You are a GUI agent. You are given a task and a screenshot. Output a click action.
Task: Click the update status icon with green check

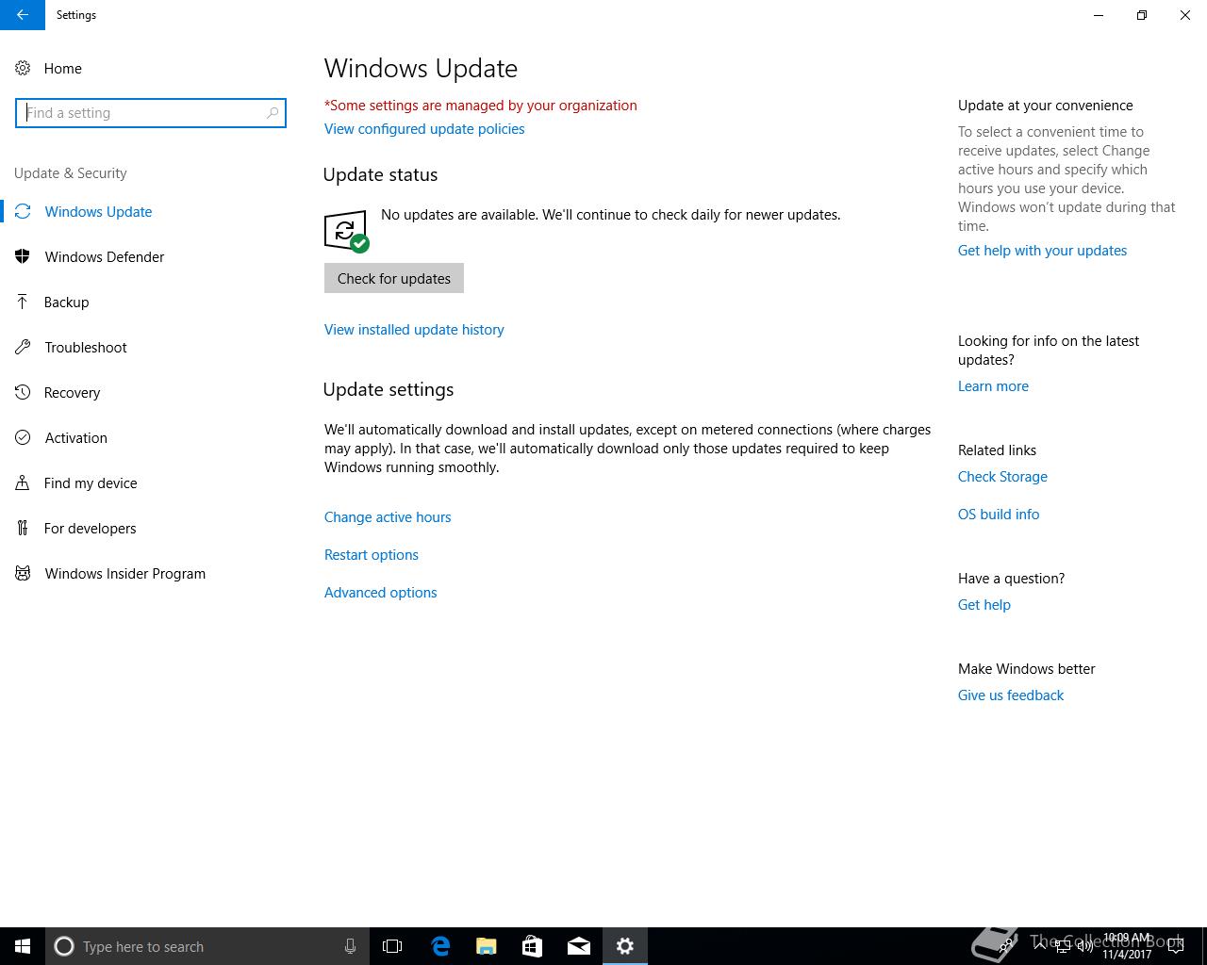[x=346, y=231]
